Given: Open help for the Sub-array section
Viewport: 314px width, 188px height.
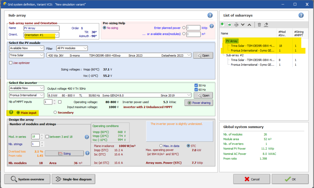Looking at the screenshot, I should click(210, 15).
